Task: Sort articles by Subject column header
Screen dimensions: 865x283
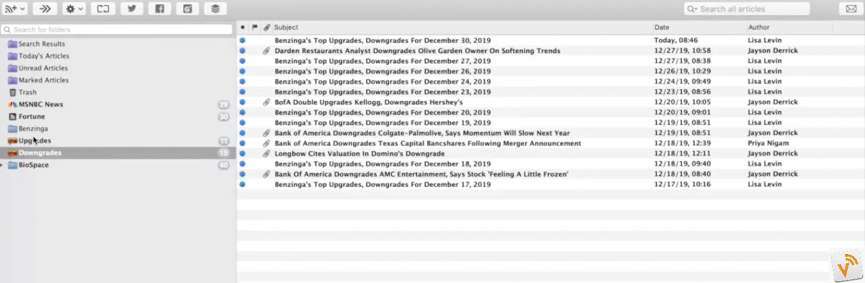Action: pos(463,28)
